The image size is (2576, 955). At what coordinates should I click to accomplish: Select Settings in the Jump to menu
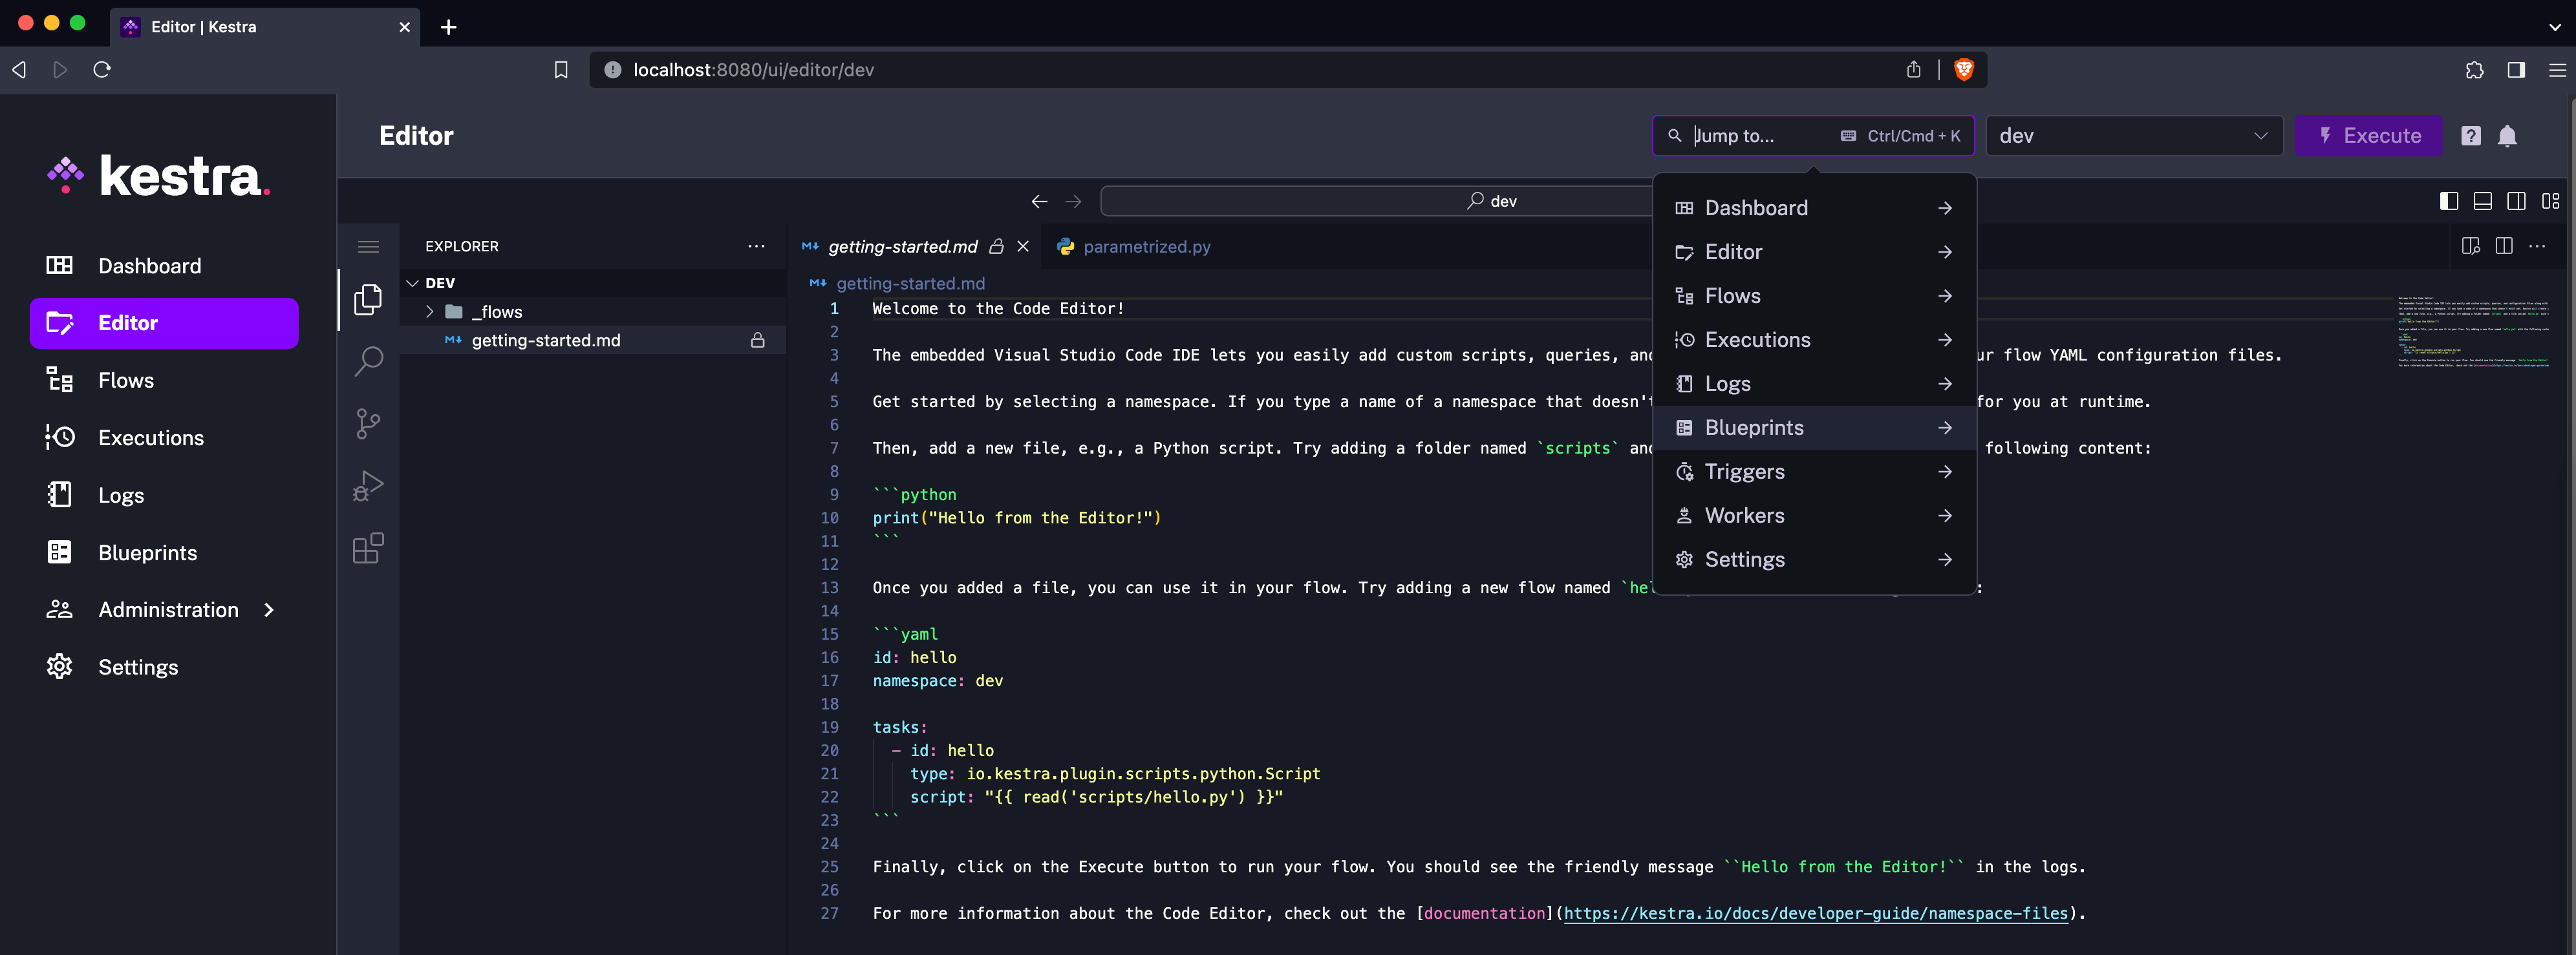pyautogui.click(x=1814, y=560)
